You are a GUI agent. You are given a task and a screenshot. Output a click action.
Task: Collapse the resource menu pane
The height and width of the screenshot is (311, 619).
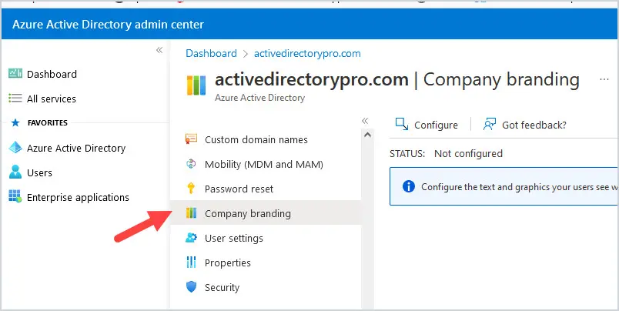pyautogui.click(x=365, y=121)
